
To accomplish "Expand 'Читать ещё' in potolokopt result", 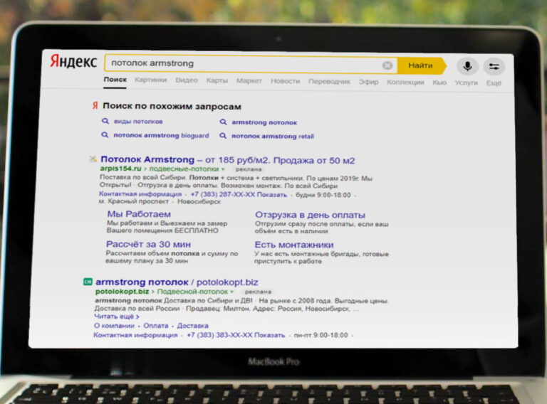I will point(117,317).
